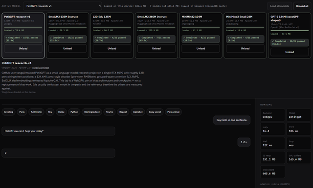313x188 pixels.
Task: Unload the MiniMind2 104M model
Action: 201,49
